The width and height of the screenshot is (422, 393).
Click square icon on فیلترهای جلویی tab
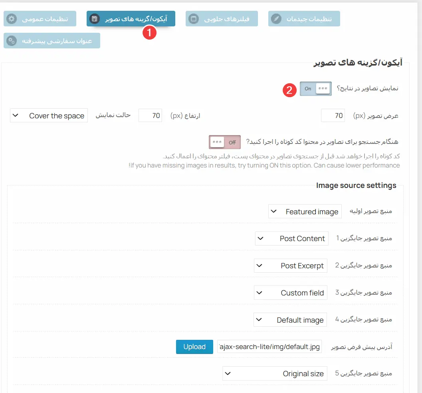(x=194, y=19)
